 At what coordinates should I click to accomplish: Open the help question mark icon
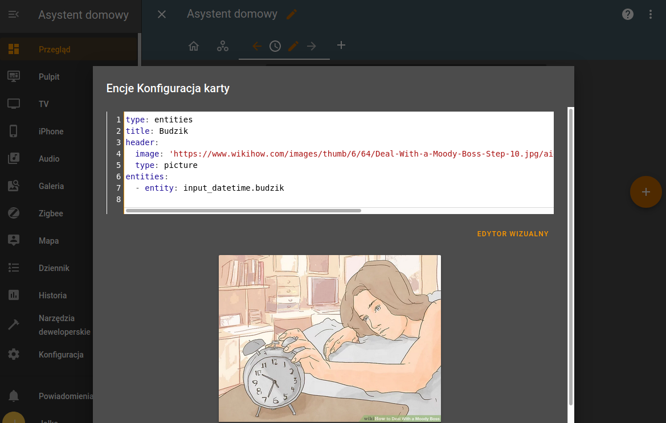pyautogui.click(x=628, y=14)
